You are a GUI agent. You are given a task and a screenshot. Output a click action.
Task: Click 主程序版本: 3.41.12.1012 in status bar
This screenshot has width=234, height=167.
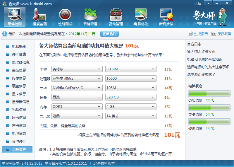(22, 163)
